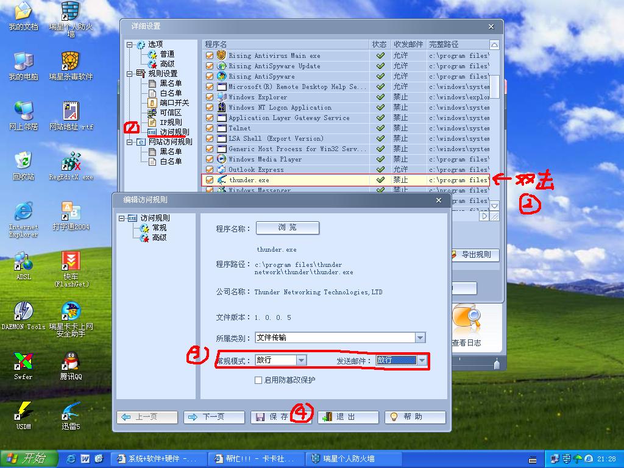624x468 pixels.
Task: Uncheck Rising AntiSpyware Update rule checkbox
Action: click(210, 66)
